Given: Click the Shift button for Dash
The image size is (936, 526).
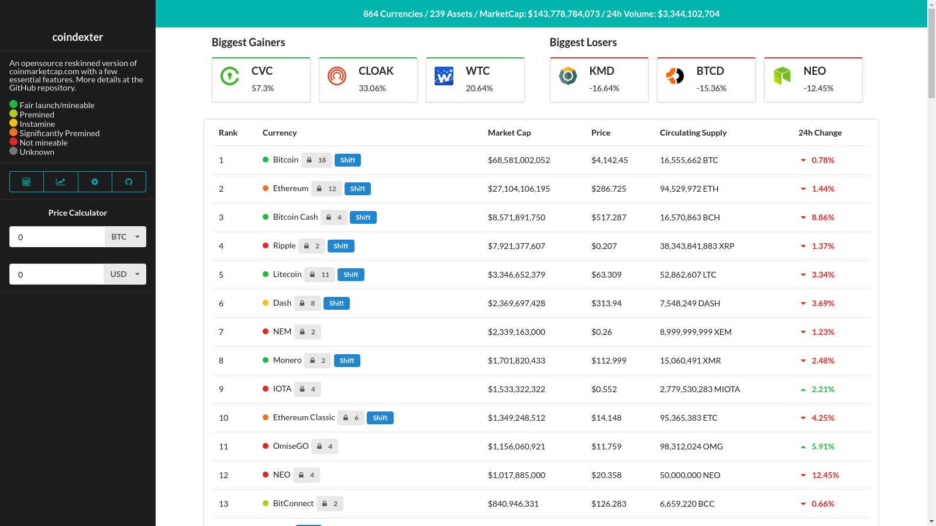Looking at the screenshot, I should click(336, 303).
